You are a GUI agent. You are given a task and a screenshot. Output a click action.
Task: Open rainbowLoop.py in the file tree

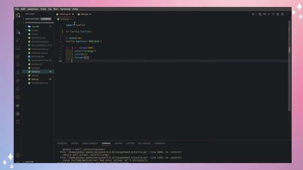38,53
